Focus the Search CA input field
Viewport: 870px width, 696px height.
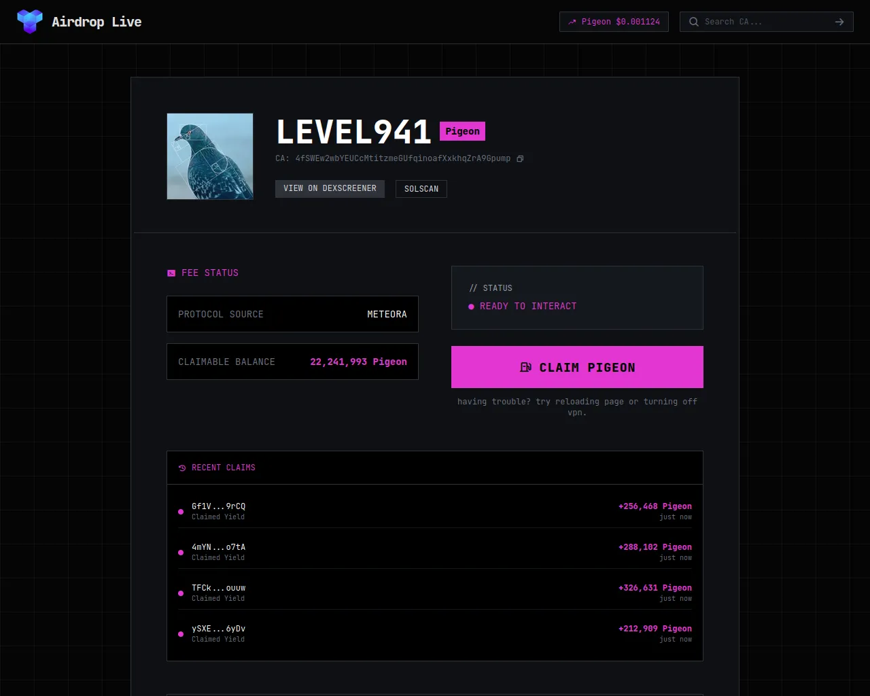point(766,22)
